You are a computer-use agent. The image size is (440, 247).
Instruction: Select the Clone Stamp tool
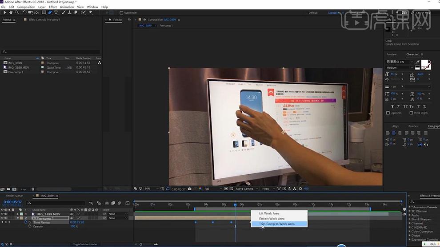(69, 12)
